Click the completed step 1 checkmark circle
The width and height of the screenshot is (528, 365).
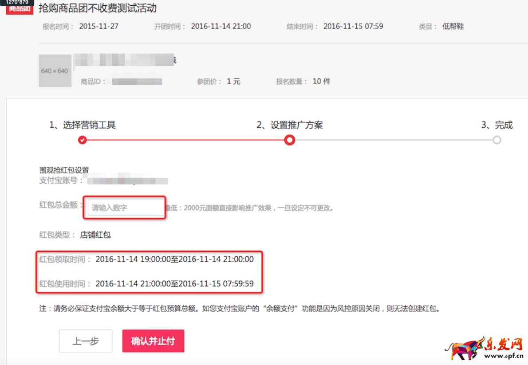[82, 140]
